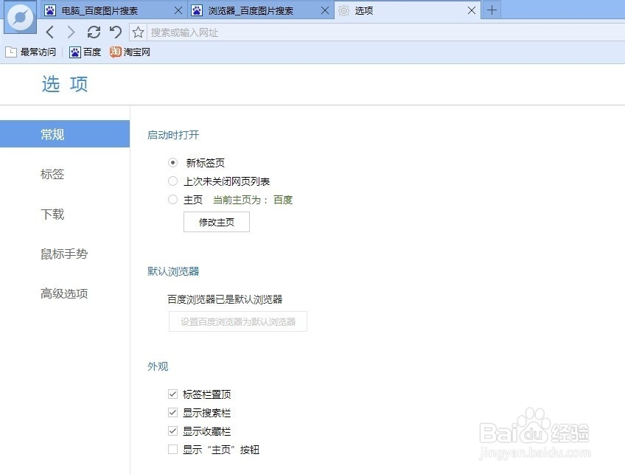Click the 选 项 page title

pos(65,84)
